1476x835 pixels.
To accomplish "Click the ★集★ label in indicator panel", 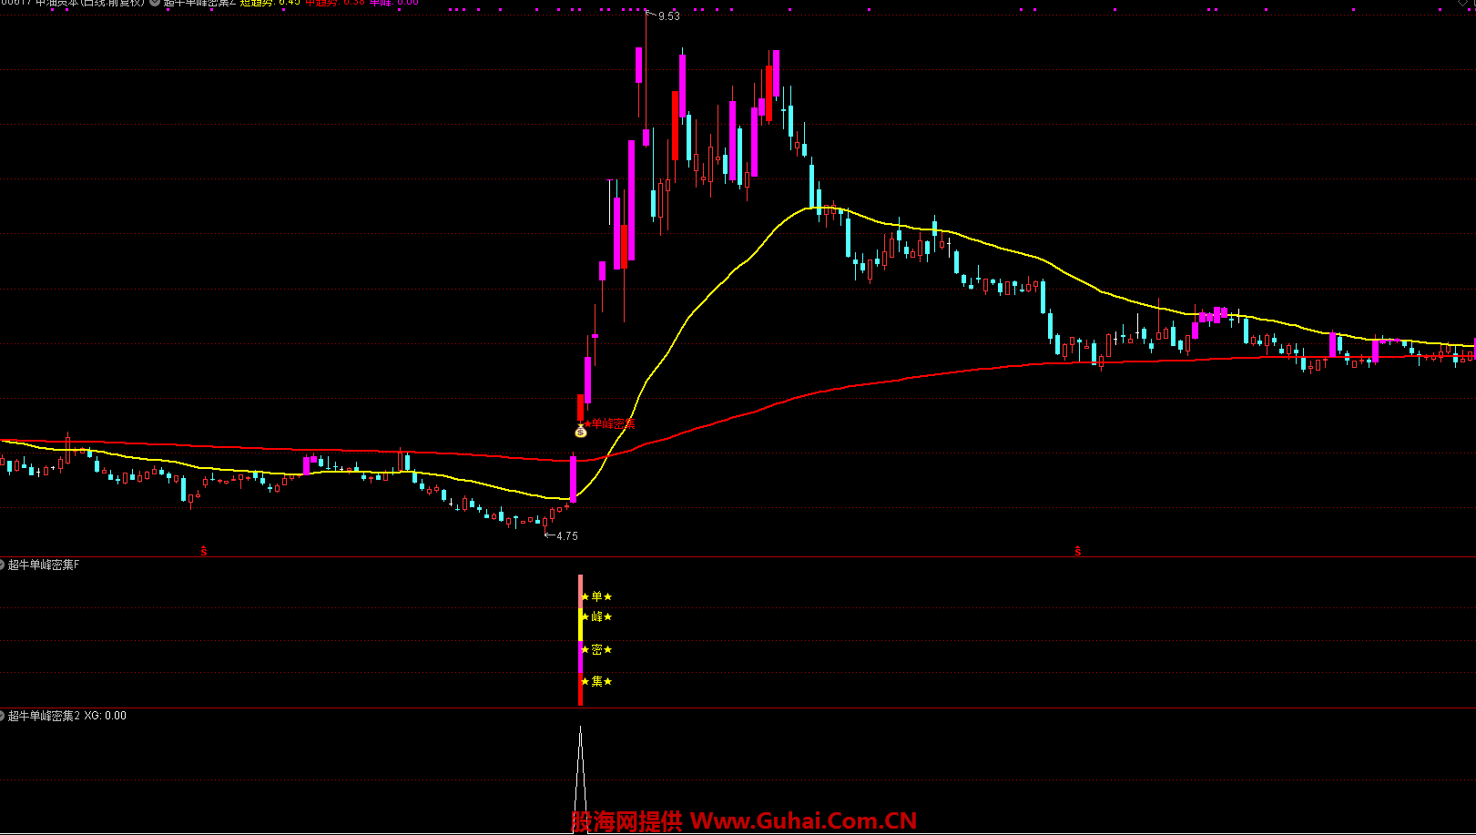I will (x=596, y=682).
